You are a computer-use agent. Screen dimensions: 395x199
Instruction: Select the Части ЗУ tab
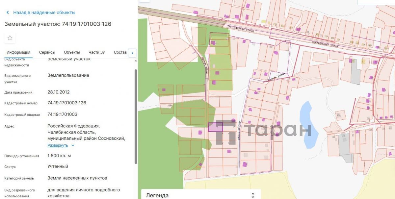(x=97, y=52)
